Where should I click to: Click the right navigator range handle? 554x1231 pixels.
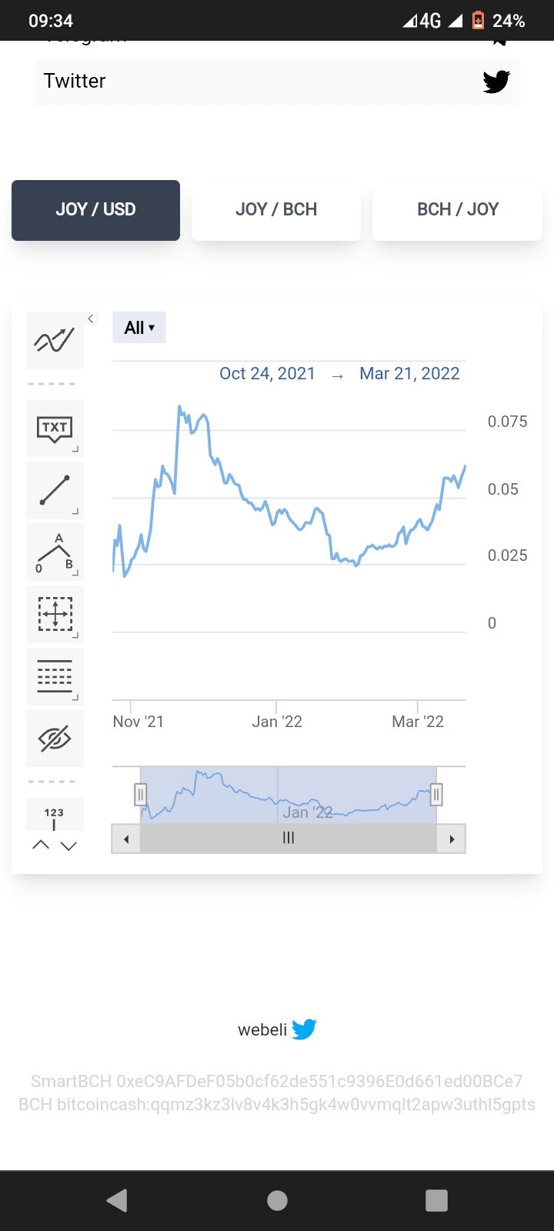point(436,794)
